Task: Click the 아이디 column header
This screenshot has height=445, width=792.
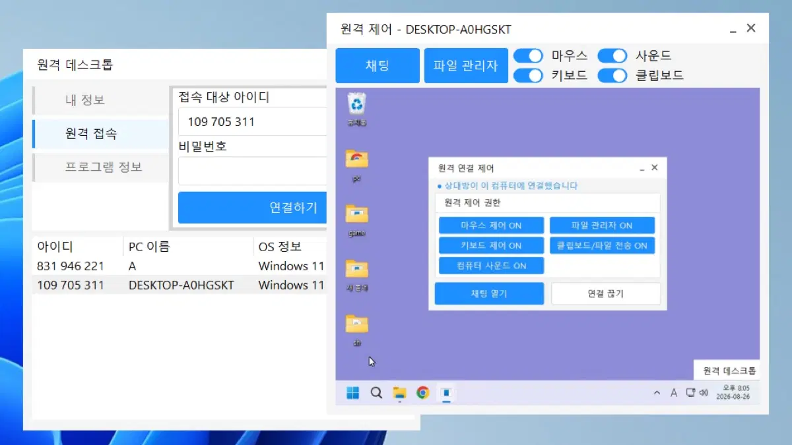Action: [77, 247]
